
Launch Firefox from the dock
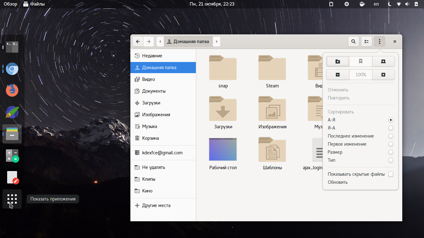(x=12, y=90)
